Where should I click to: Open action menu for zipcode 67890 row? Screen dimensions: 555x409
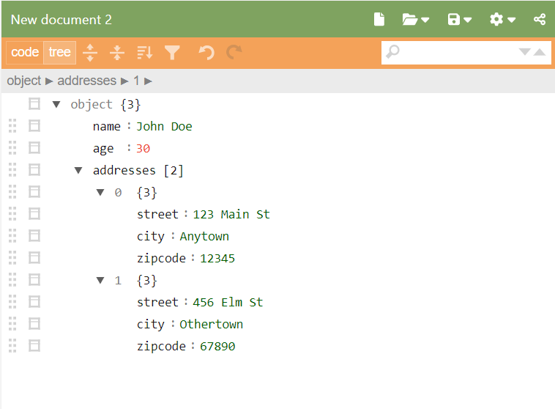click(x=34, y=345)
